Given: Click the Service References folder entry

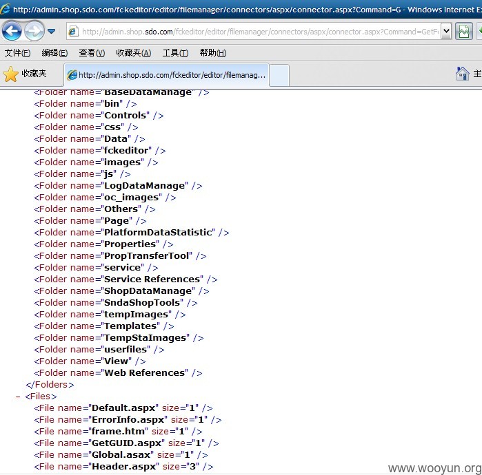Looking at the screenshot, I should tap(125, 279).
